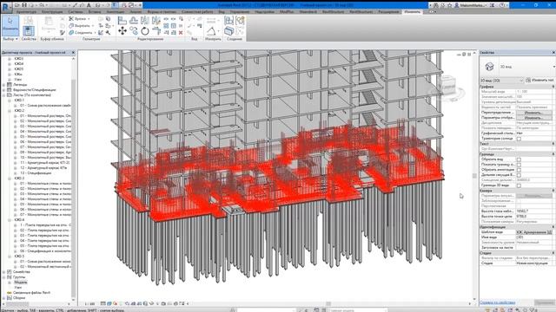Select the Copy tool icon
The image size is (556, 312).
(134, 31)
